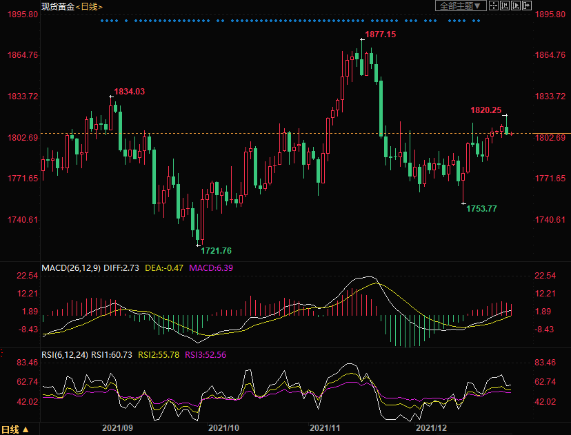This screenshot has height=435, width=571.
Task: Click the 1834.03 peak price label
Action: point(130,91)
